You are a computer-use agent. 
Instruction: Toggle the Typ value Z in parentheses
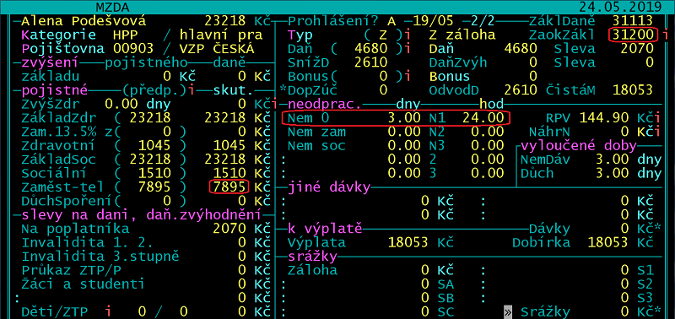(382, 35)
